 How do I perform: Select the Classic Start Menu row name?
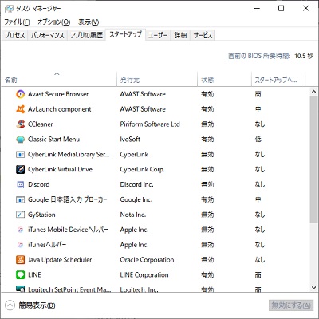pos(53,140)
